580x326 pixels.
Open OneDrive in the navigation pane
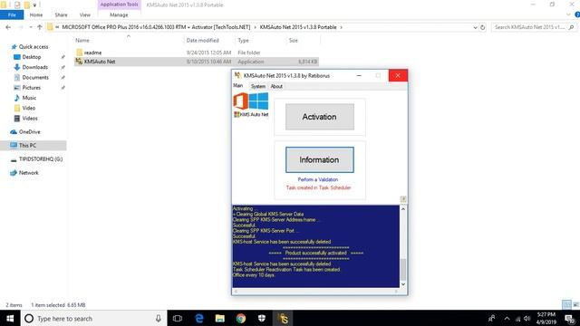tap(29, 131)
